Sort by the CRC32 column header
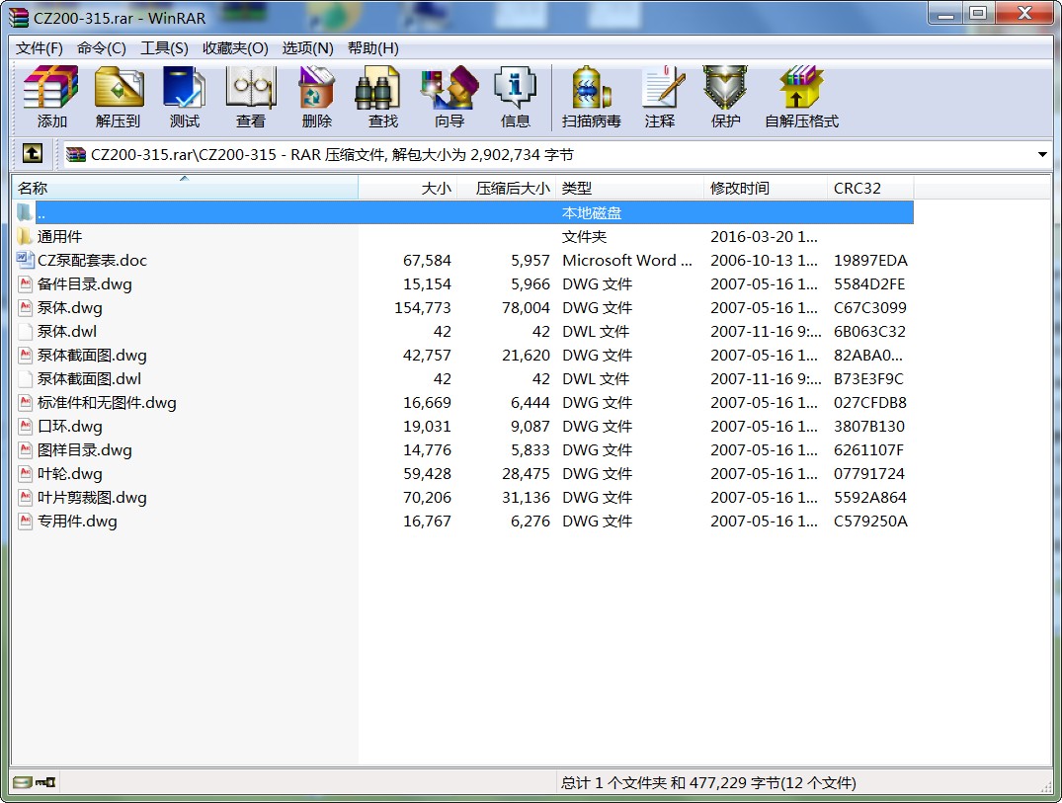The width and height of the screenshot is (1062, 803). 869,188
